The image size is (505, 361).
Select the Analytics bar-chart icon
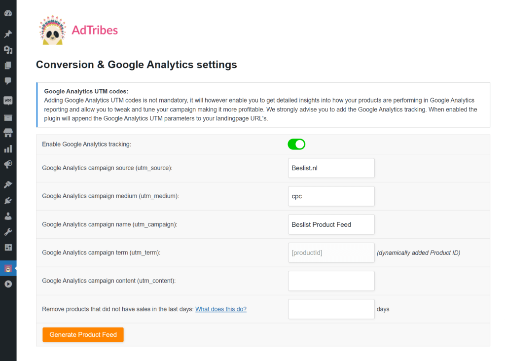(x=7, y=148)
